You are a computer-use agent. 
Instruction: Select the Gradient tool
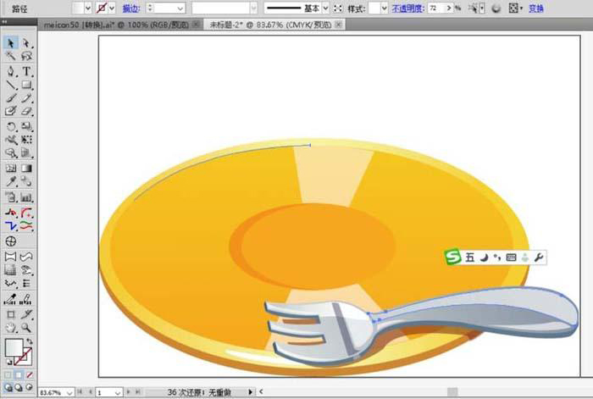(26, 168)
